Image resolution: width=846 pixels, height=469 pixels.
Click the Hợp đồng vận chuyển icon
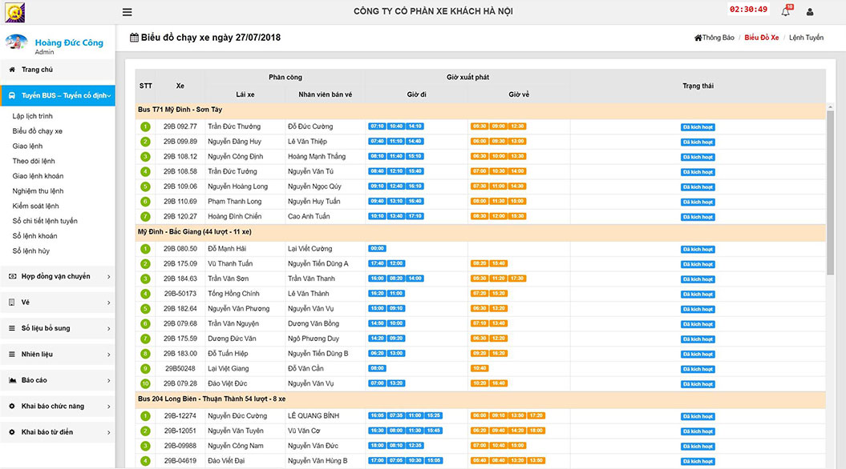click(12, 276)
